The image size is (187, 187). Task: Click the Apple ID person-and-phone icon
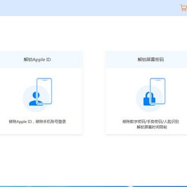pos(37,95)
